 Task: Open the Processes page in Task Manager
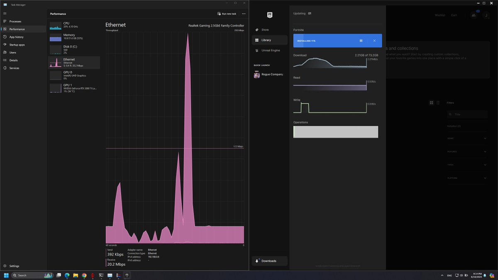(23, 21)
